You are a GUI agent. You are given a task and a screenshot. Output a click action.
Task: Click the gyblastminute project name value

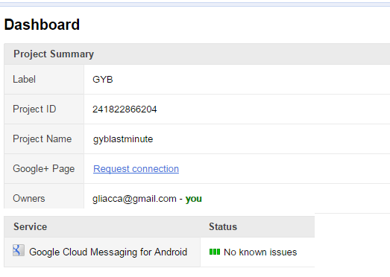pyautogui.click(x=123, y=139)
